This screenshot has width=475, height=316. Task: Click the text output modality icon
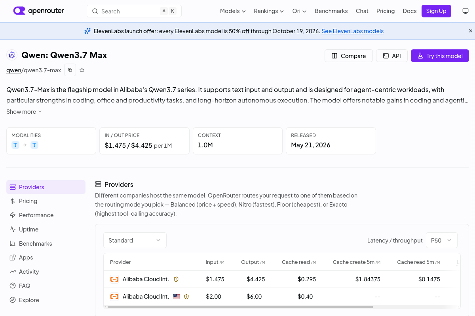[34, 145]
